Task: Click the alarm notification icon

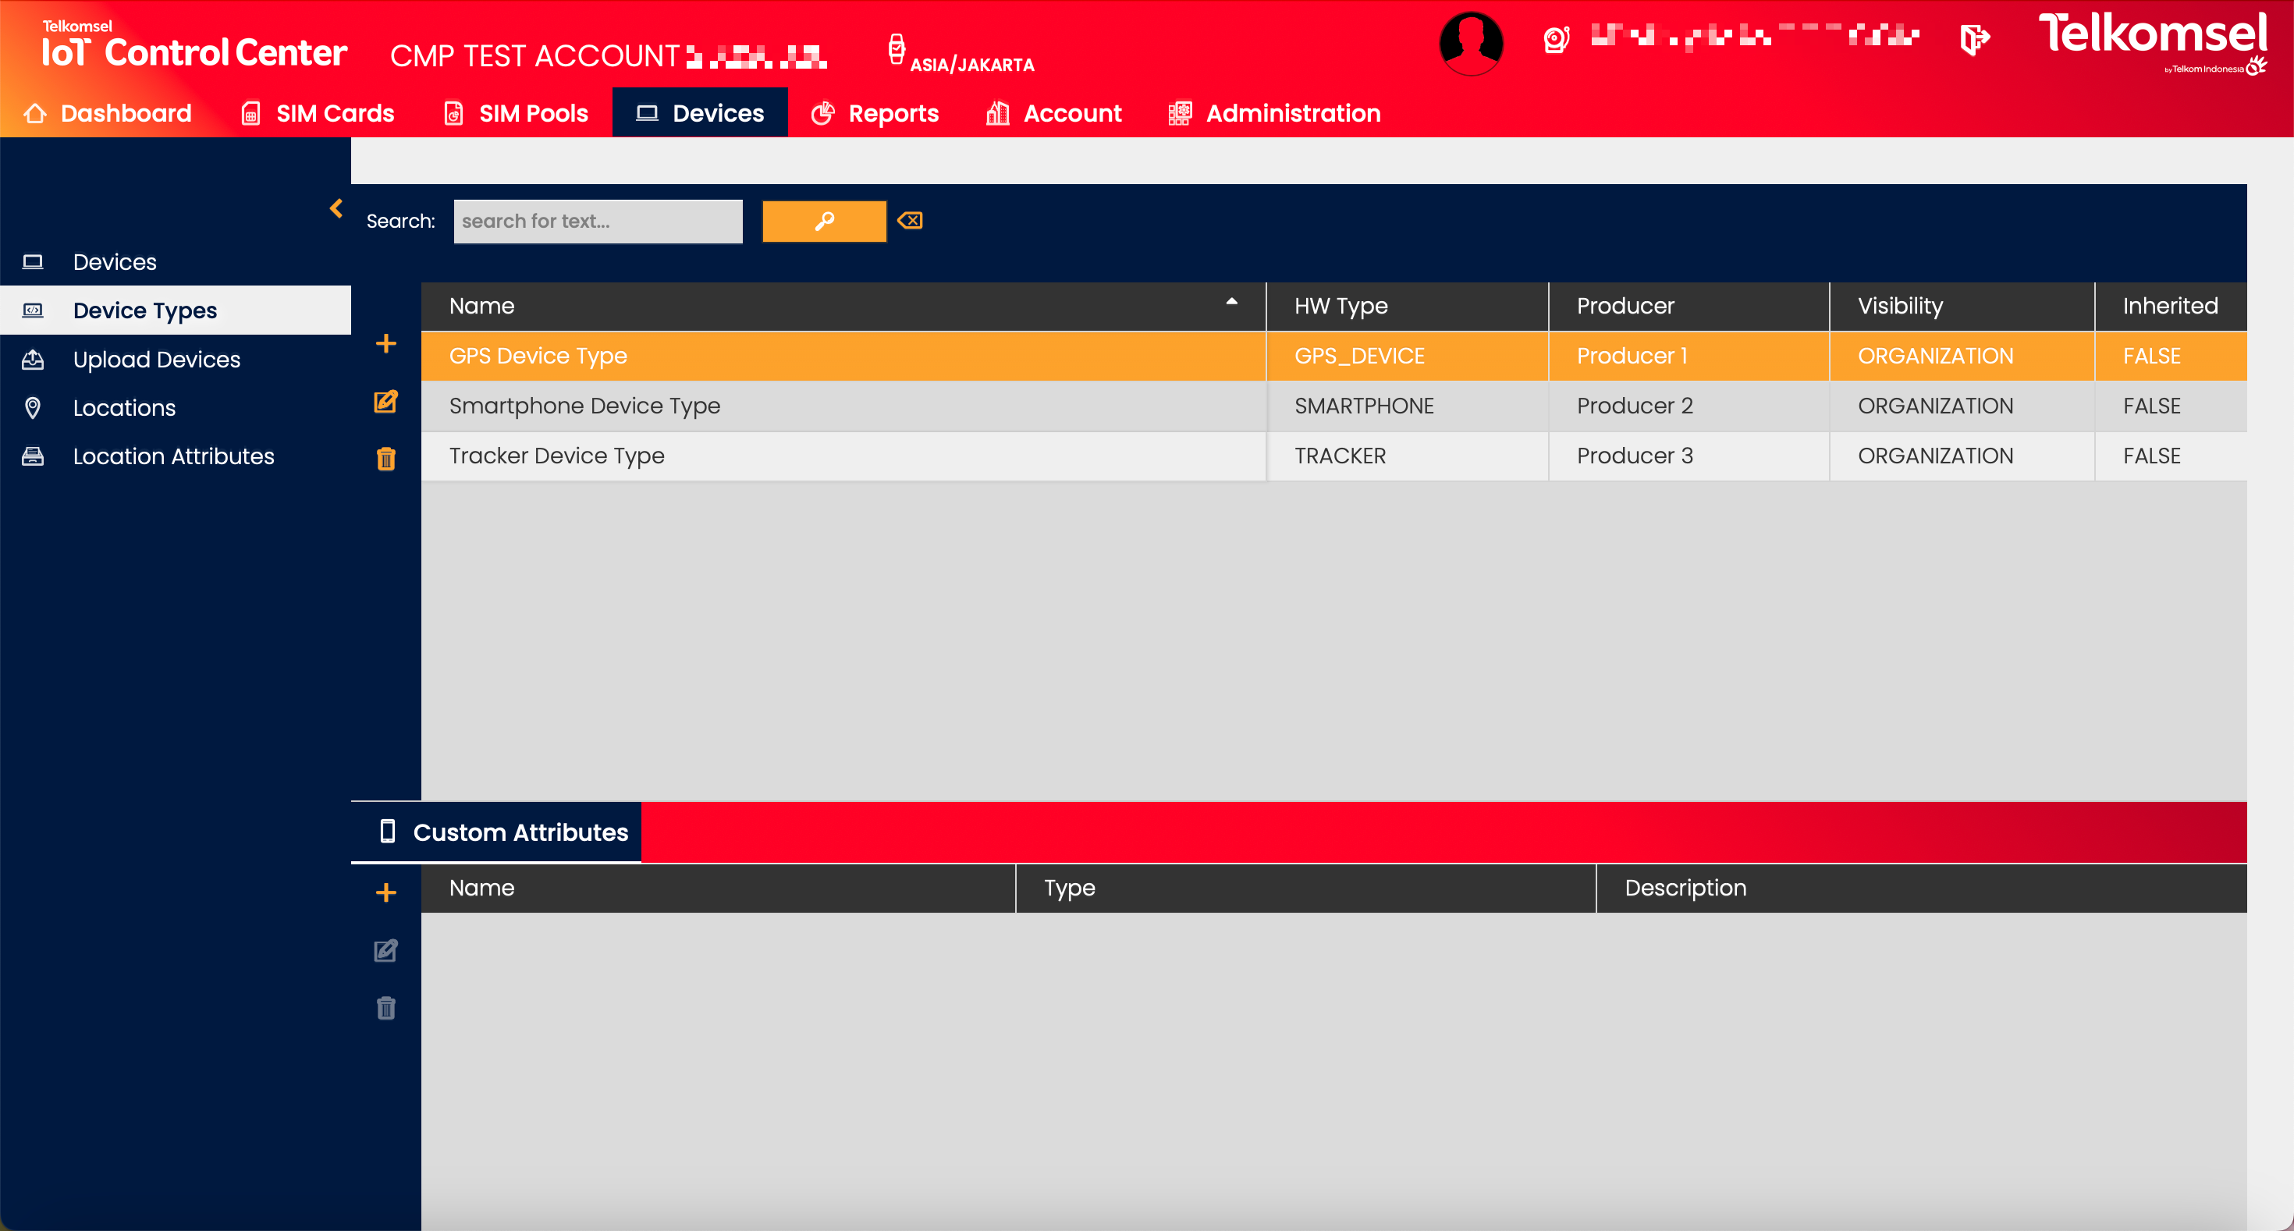Action: click(x=1556, y=39)
